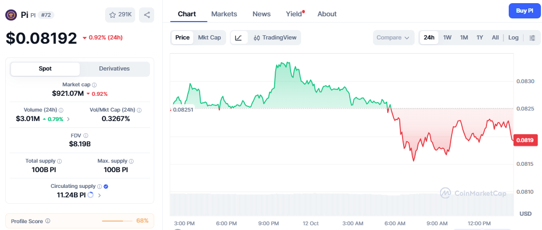Open the Compare dropdown
Image resolution: width=542 pixels, height=230 pixels.
(394, 37)
